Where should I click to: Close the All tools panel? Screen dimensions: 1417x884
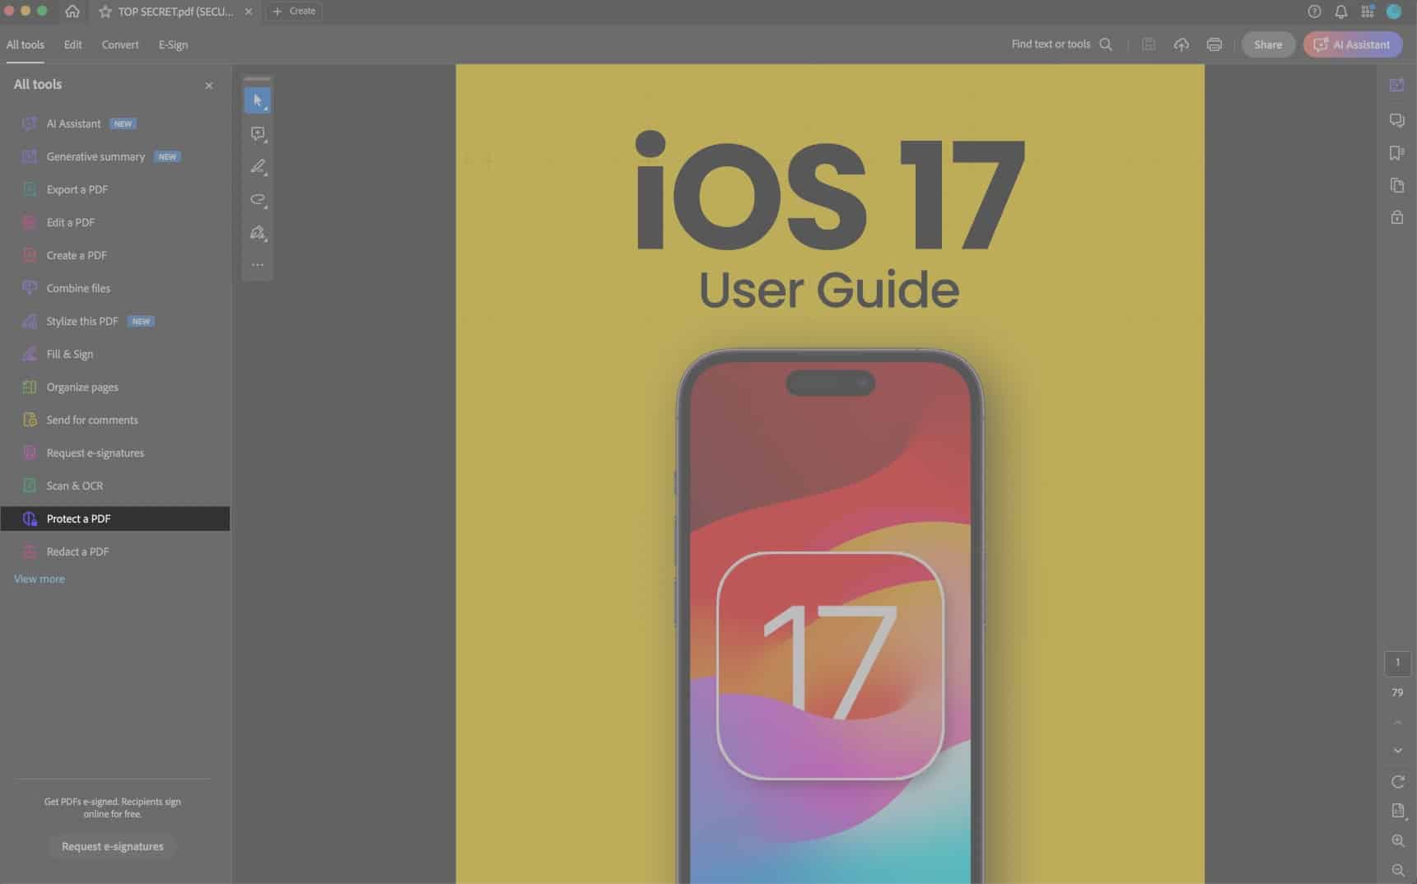pos(209,86)
